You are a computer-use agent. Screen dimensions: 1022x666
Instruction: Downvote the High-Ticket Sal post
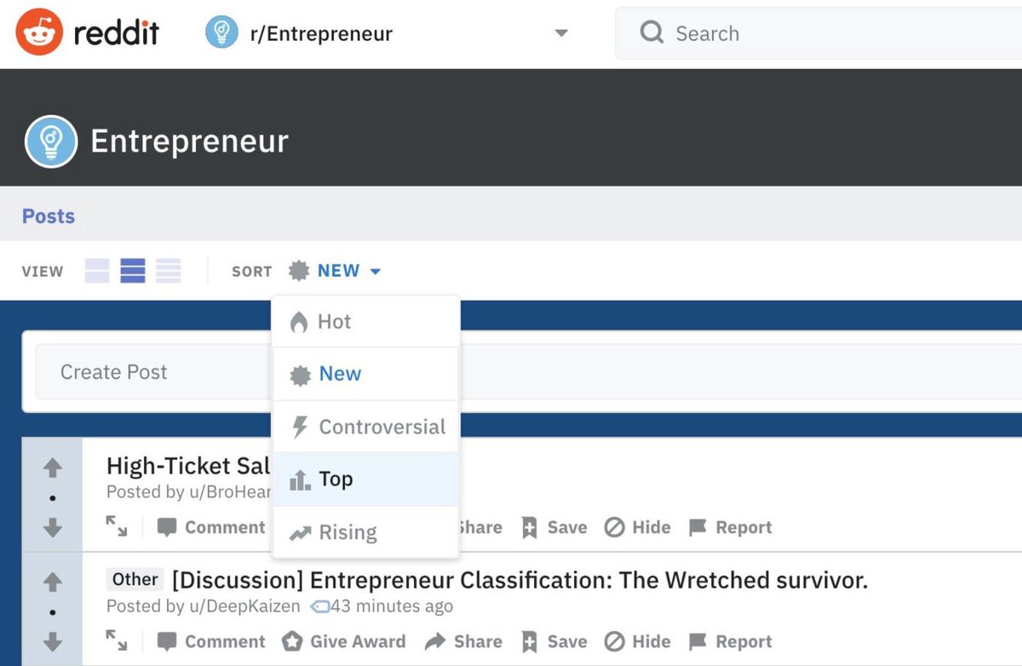click(x=53, y=528)
